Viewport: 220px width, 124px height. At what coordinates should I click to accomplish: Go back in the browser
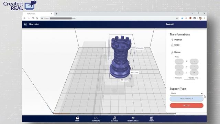24,18
